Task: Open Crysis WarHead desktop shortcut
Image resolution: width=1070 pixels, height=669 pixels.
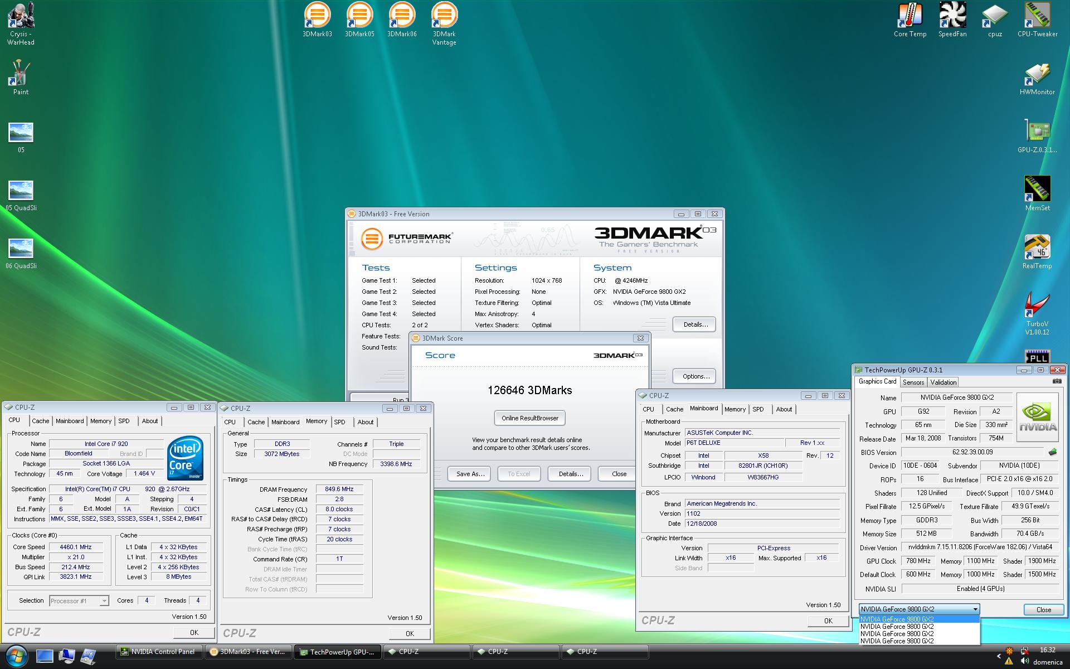Action: tap(21, 23)
